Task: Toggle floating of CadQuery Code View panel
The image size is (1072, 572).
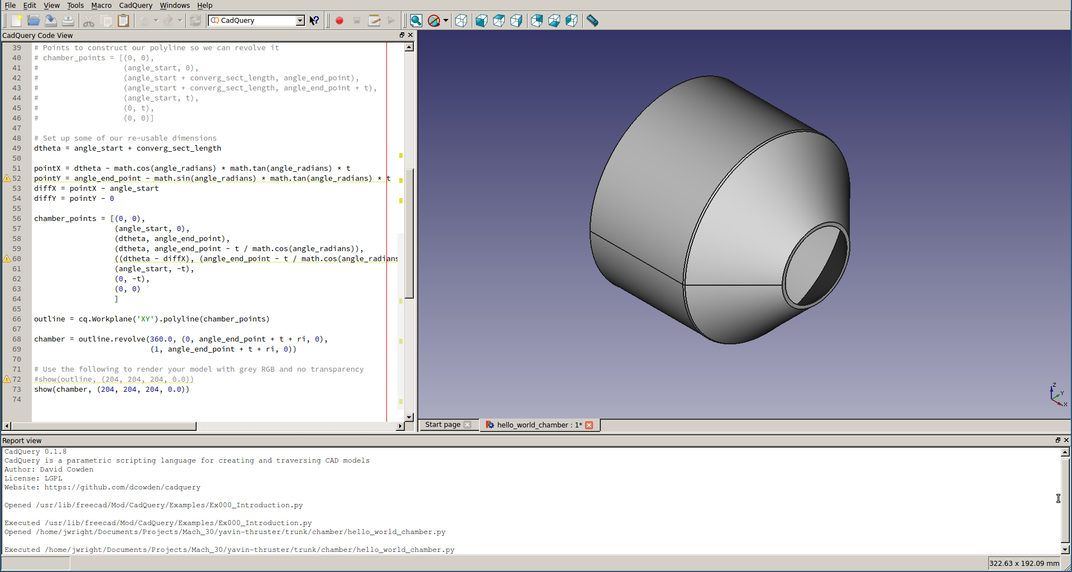Action: [401, 35]
